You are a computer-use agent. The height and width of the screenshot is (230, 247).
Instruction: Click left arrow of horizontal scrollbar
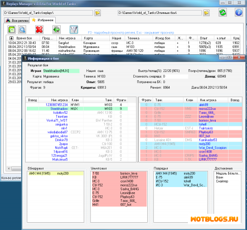[x=9, y=169]
